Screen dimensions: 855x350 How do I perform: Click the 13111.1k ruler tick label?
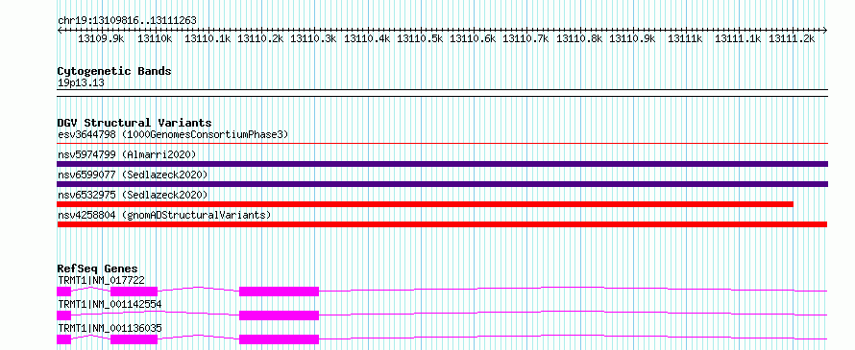(x=738, y=38)
